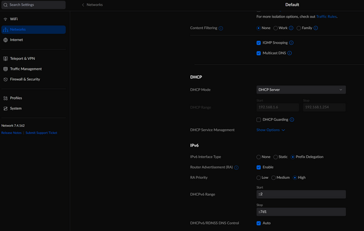Click the Internet globe icon
The image size is (364, 231).
tap(5, 40)
